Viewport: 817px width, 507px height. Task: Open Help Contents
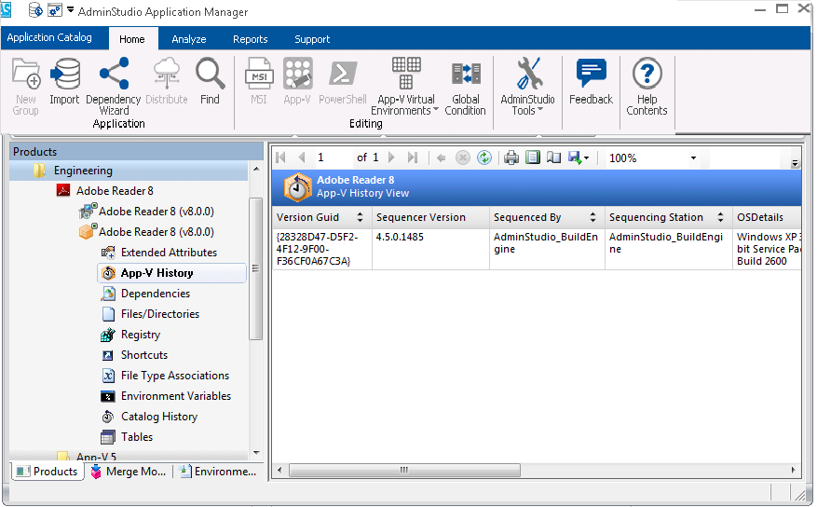pos(647,85)
